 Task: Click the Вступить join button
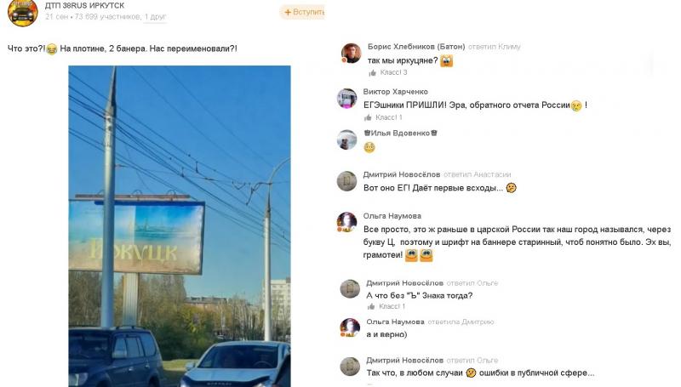302,12
